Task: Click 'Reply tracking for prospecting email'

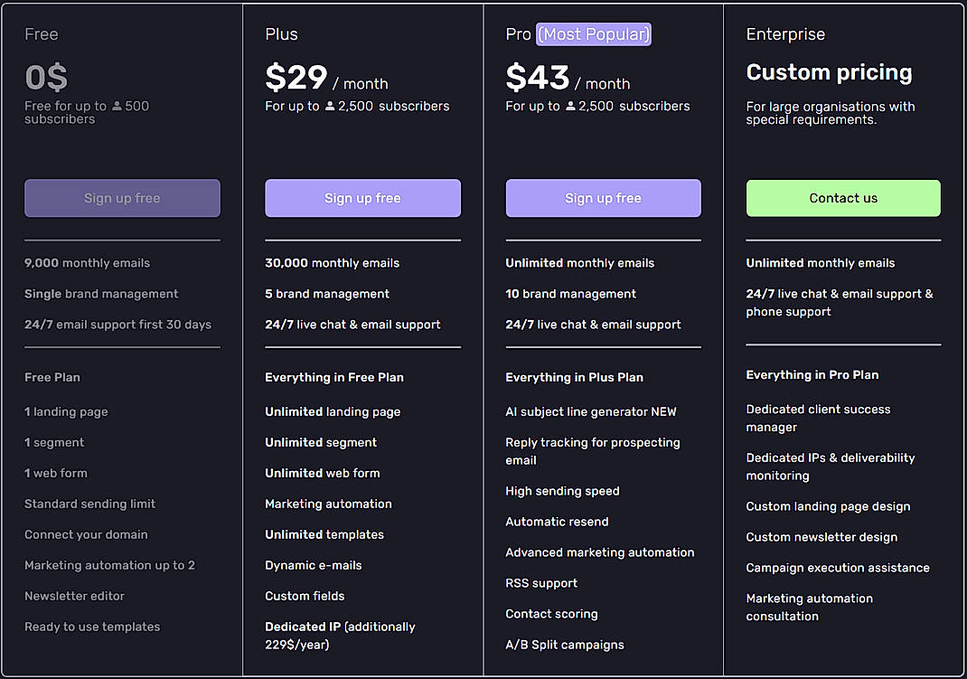Action: point(593,451)
